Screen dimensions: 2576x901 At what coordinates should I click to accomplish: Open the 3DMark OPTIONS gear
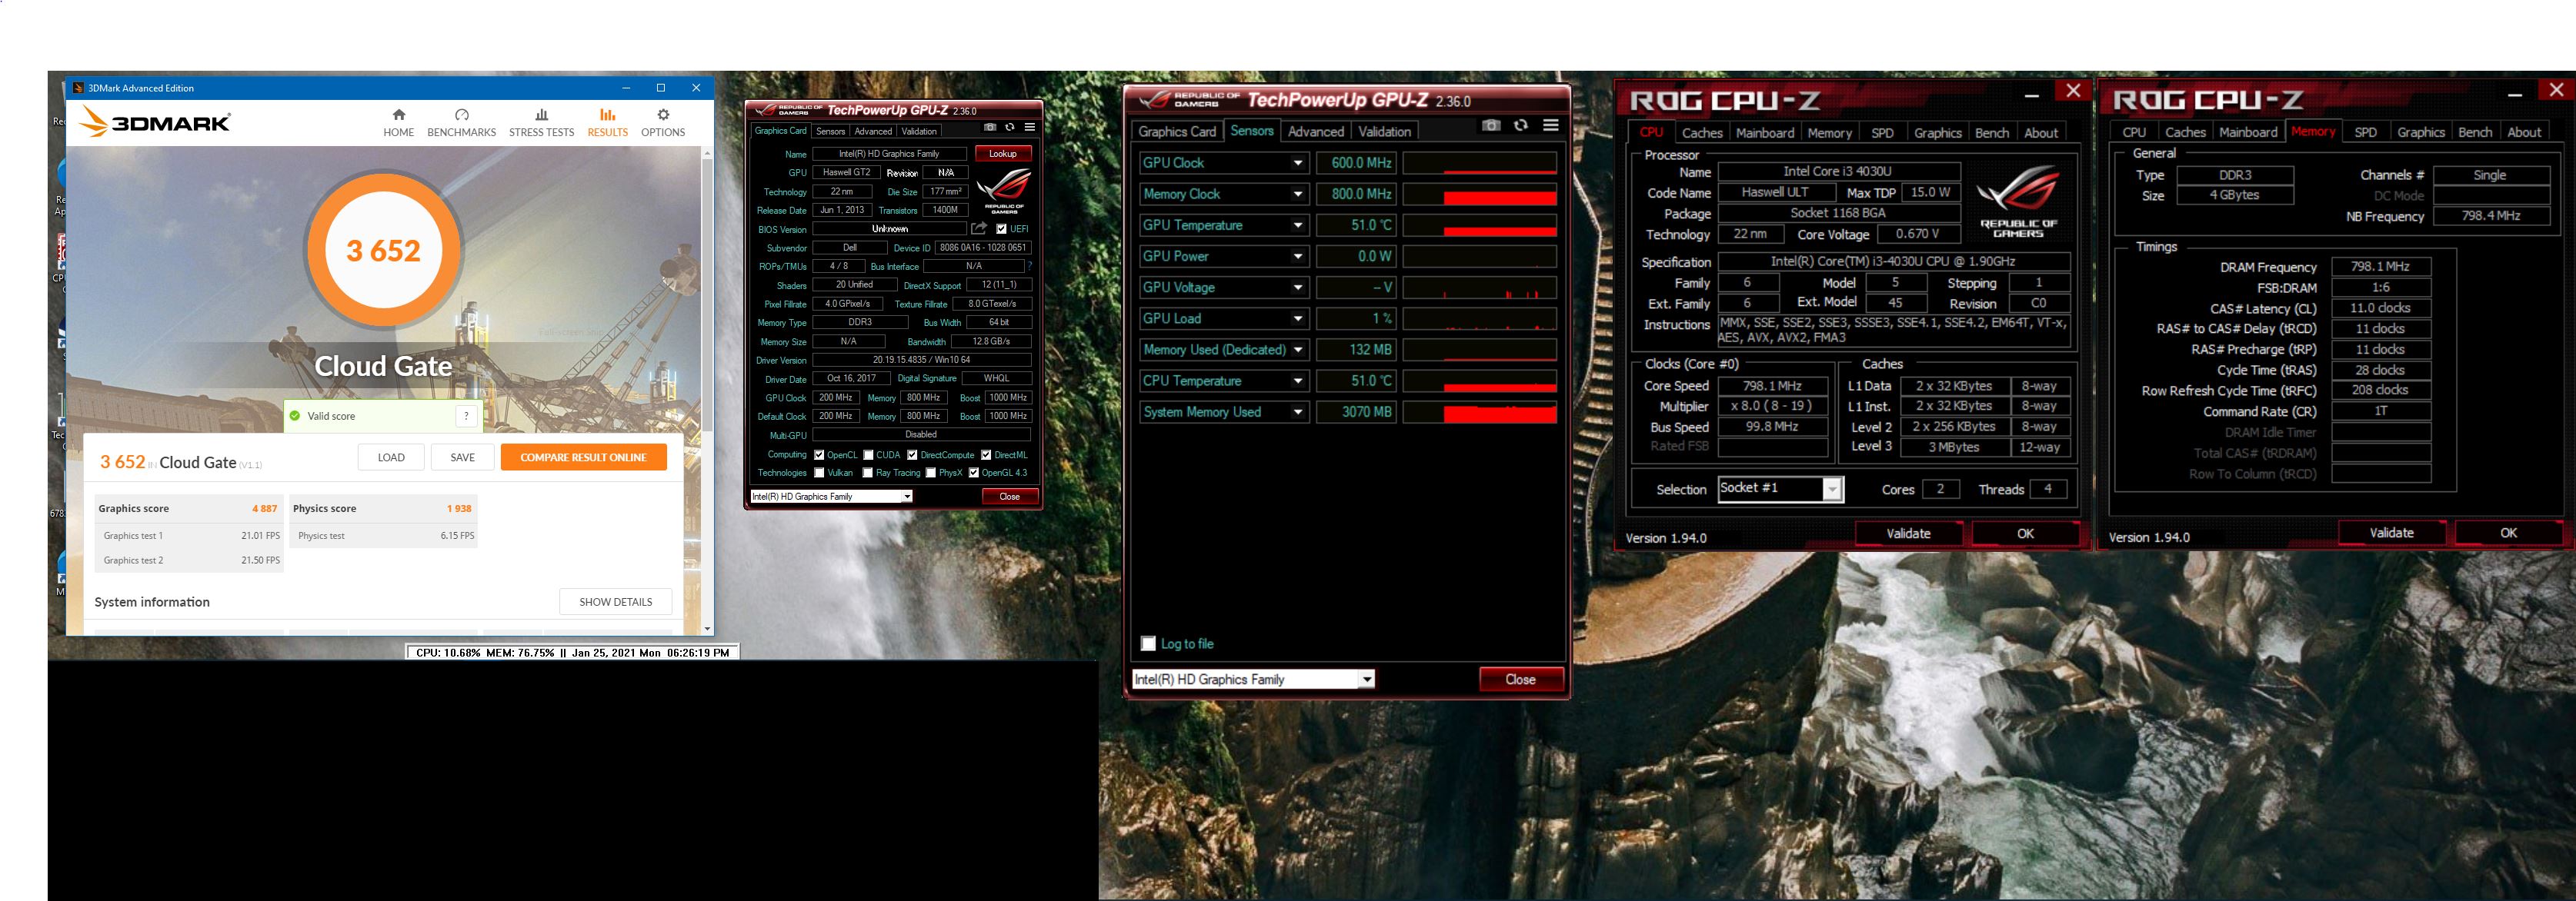(663, 122)
